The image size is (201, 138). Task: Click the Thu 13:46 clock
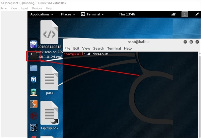127,14
